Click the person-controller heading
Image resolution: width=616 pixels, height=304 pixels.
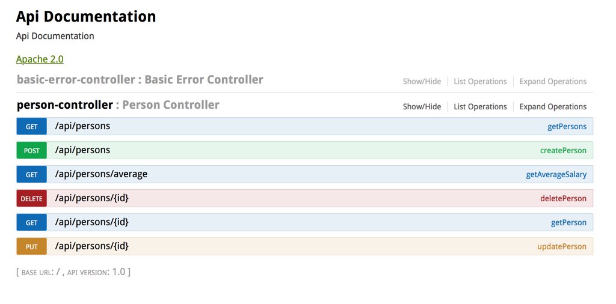coord(64,105)
